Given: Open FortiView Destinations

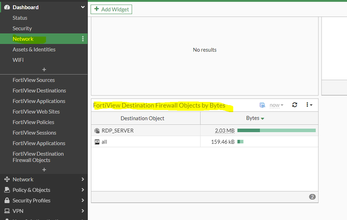Looking at the screenshot, I should tap(39, 90).
